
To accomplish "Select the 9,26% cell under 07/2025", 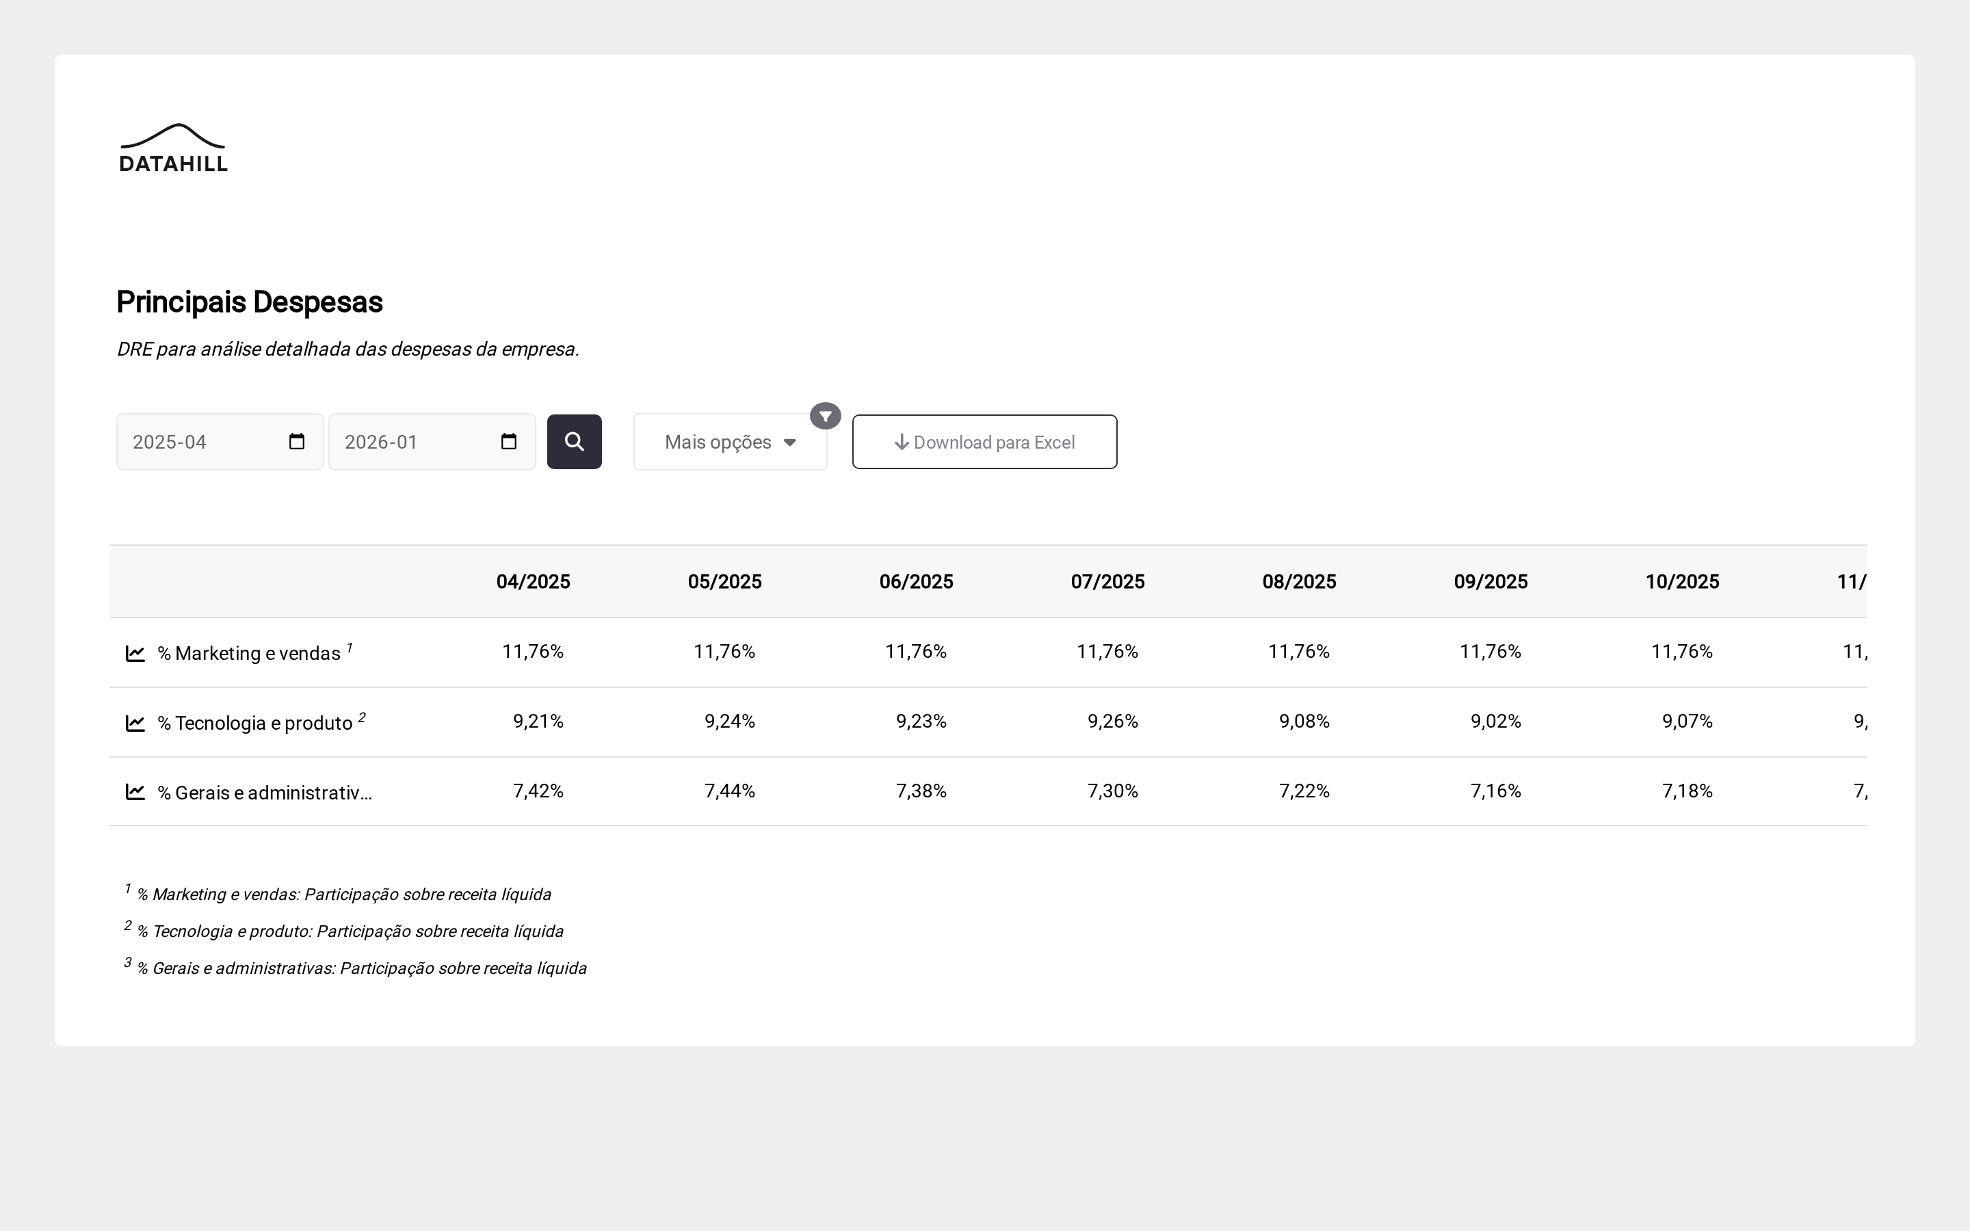I will tap(1112, 722).
